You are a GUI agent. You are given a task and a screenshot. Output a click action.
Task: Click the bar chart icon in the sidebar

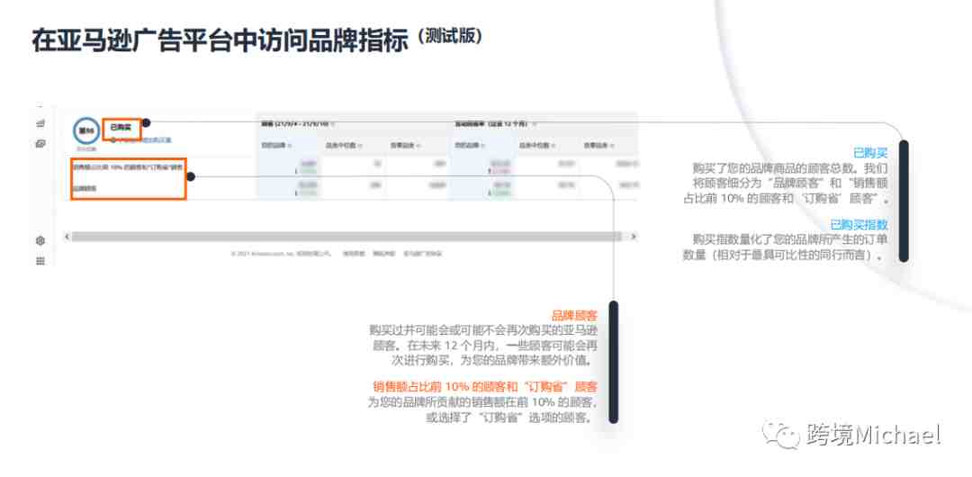40,123
